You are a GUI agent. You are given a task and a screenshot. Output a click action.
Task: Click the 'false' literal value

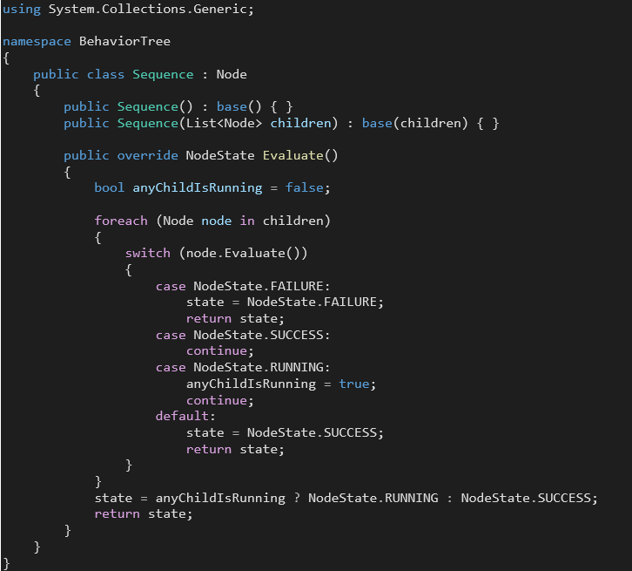[307, 187]
